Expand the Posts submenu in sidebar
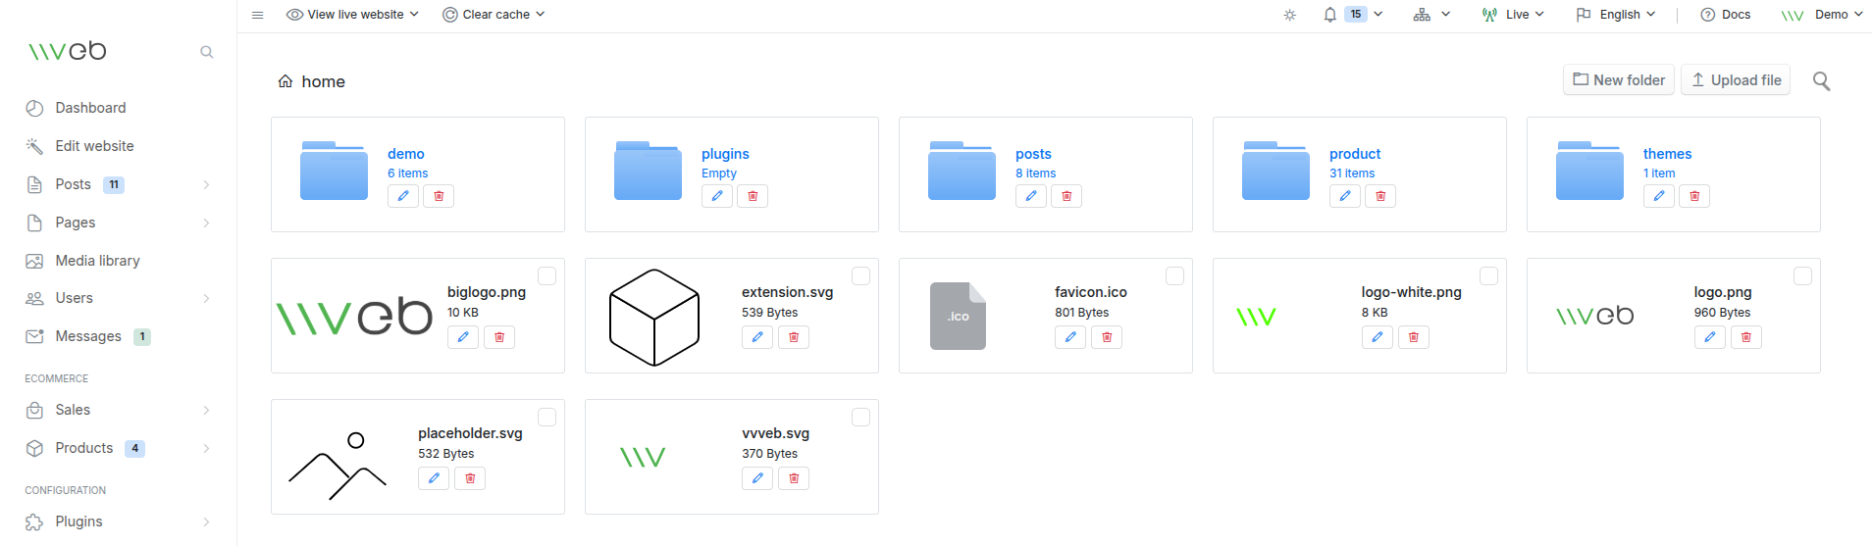This screenshot has height=546, width=1872. click(x=206, y=184)
